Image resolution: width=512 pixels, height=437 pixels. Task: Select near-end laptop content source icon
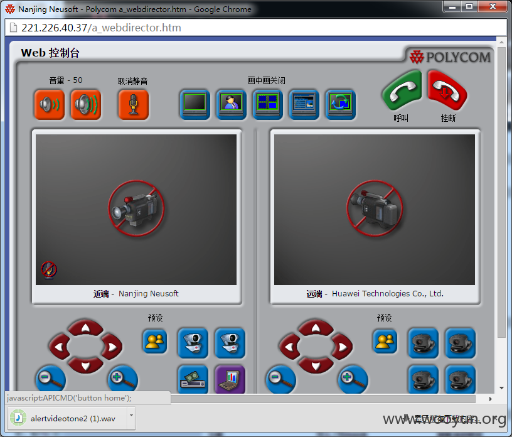(x=230, y=380)
